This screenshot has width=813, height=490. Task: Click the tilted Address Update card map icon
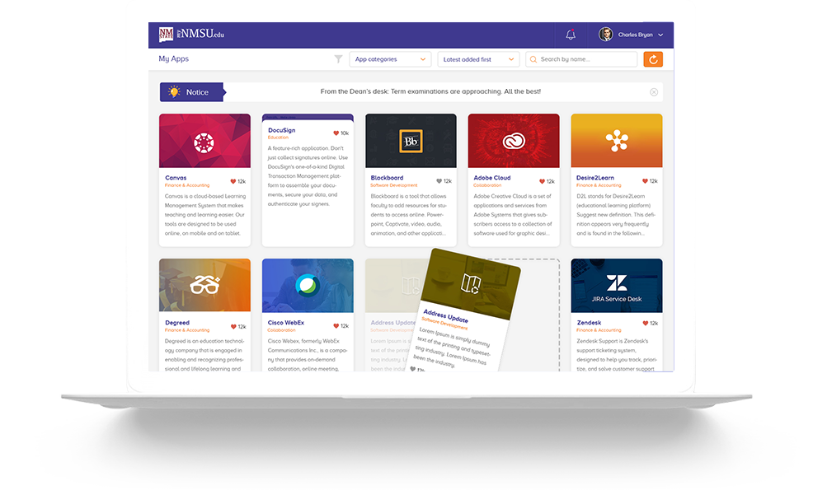[471, 284]
